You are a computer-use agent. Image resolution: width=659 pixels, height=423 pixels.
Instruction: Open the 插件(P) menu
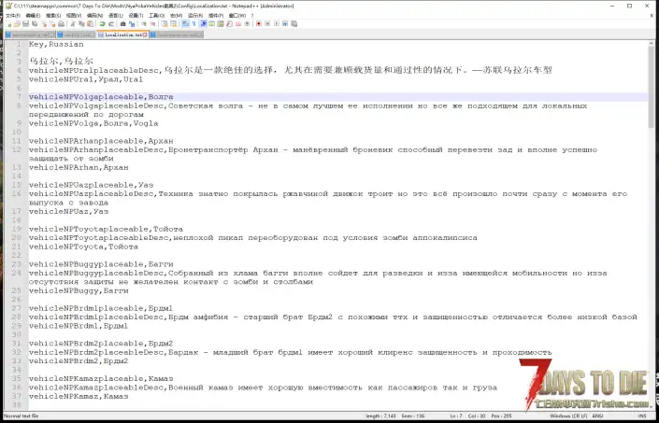(216, 16)
